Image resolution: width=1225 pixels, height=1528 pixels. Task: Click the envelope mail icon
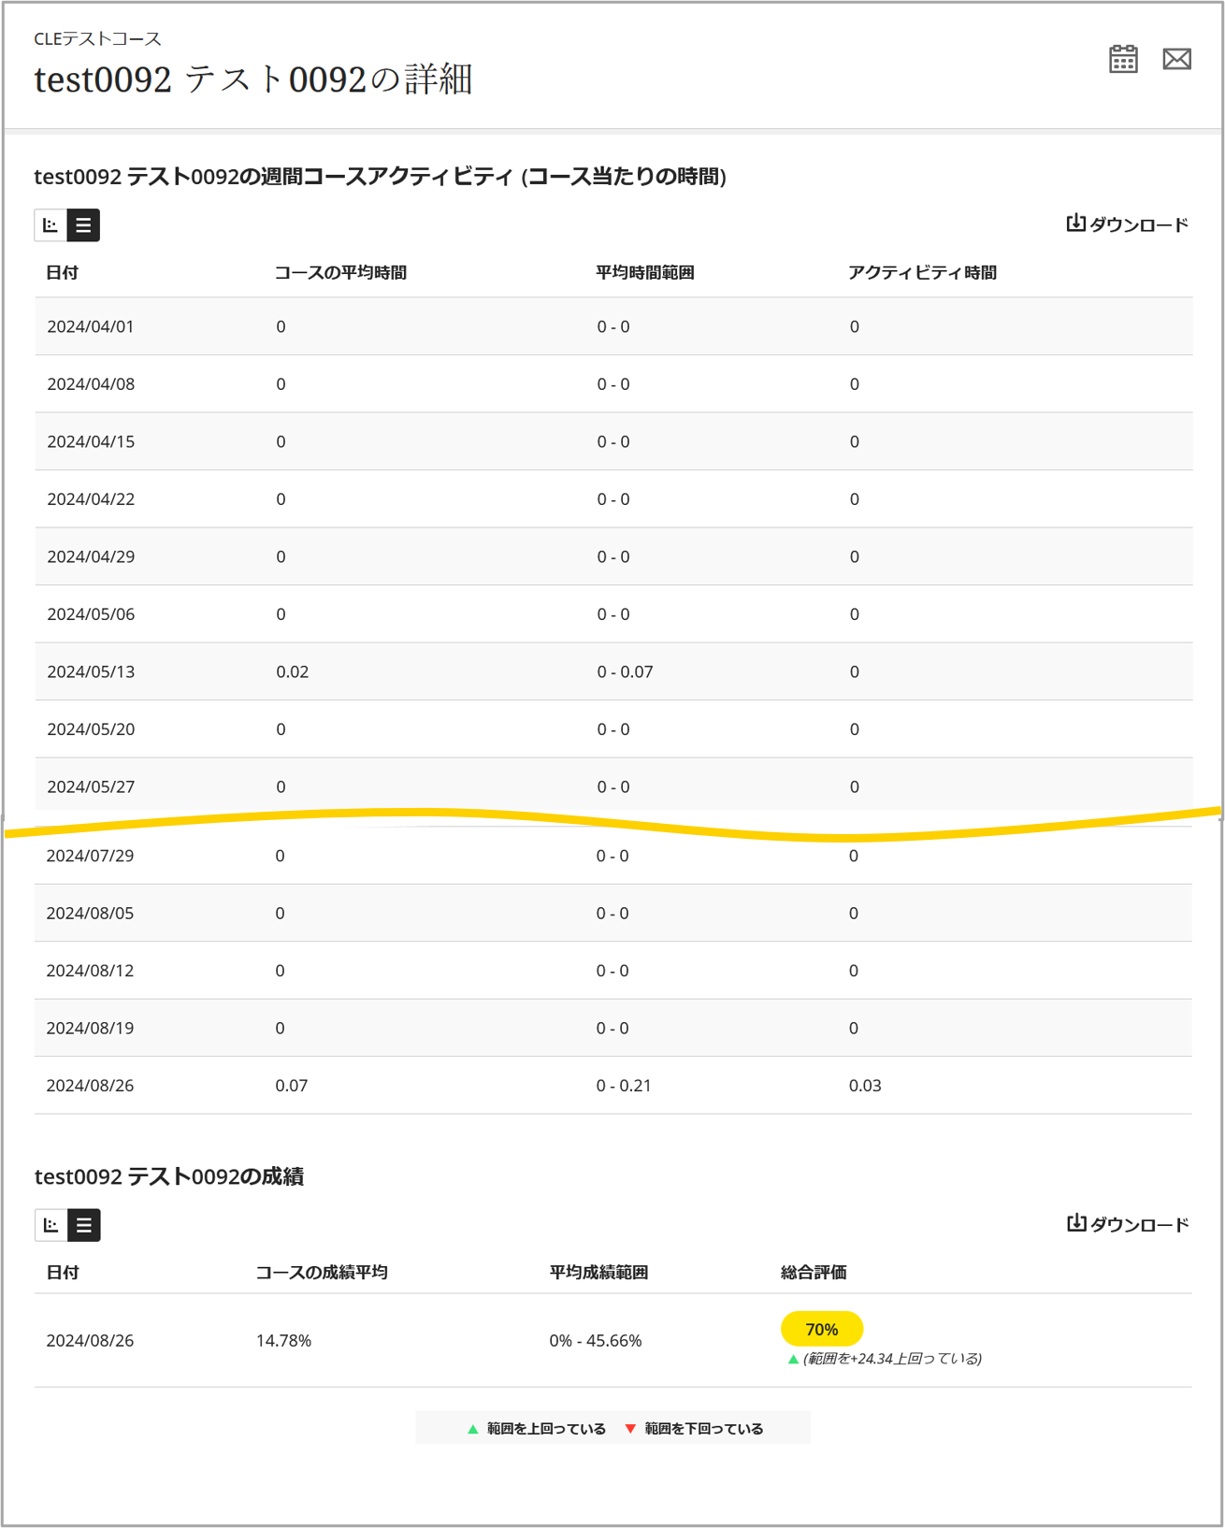click(x=1176, y=59)
